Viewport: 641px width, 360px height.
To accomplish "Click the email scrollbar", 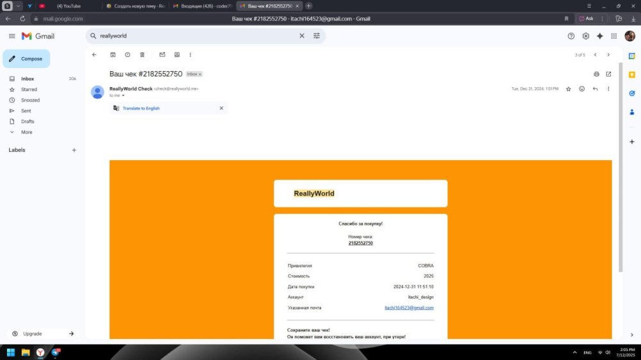I will [620, 168].
